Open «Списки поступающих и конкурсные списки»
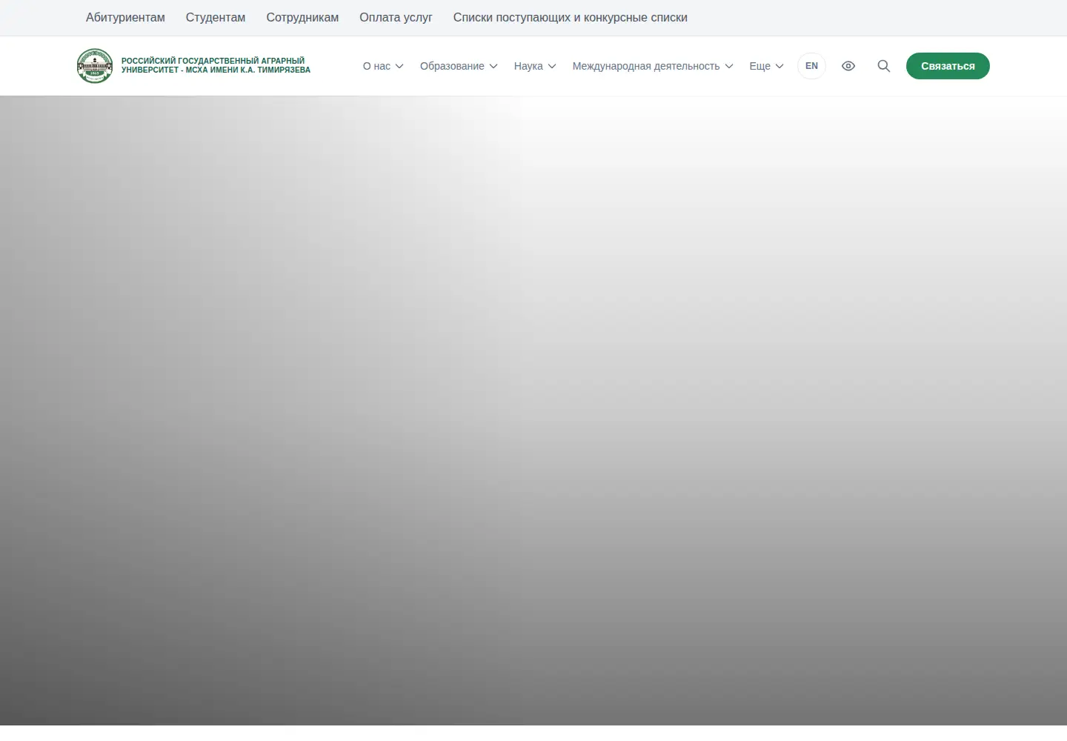Viewport: 1067px width, 741px height. click(x=571, y=18)
